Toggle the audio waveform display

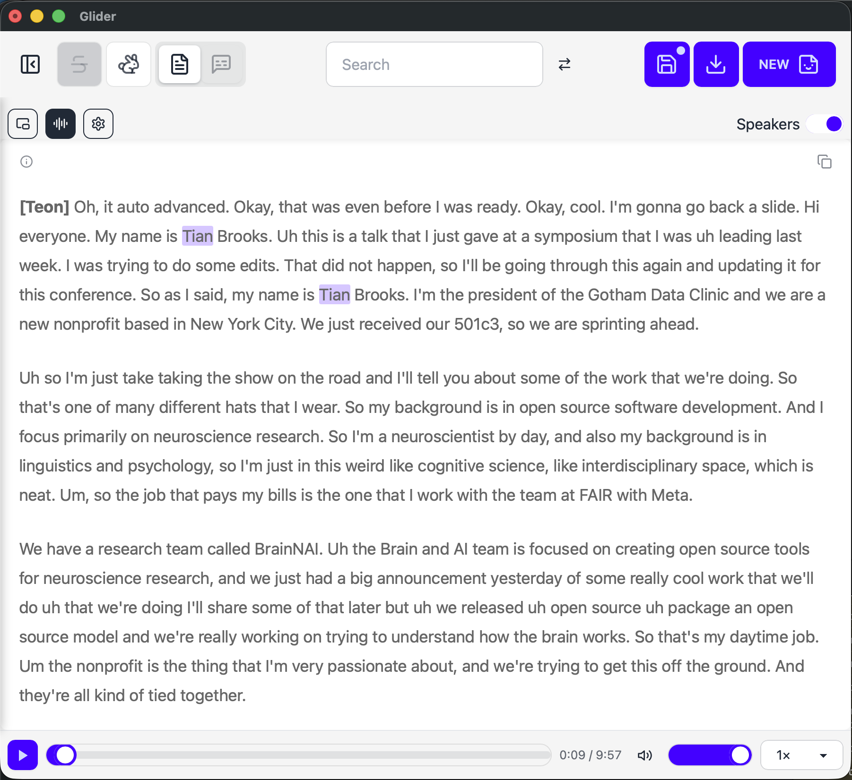(61, 124)
